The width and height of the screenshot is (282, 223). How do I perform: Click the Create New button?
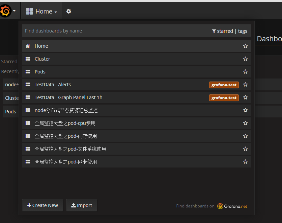click(43, 205)
